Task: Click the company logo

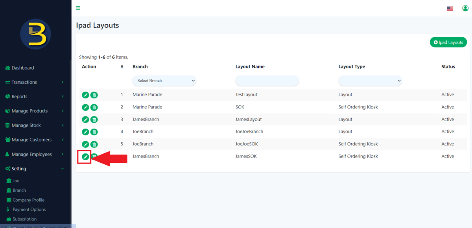Action: 35,34
